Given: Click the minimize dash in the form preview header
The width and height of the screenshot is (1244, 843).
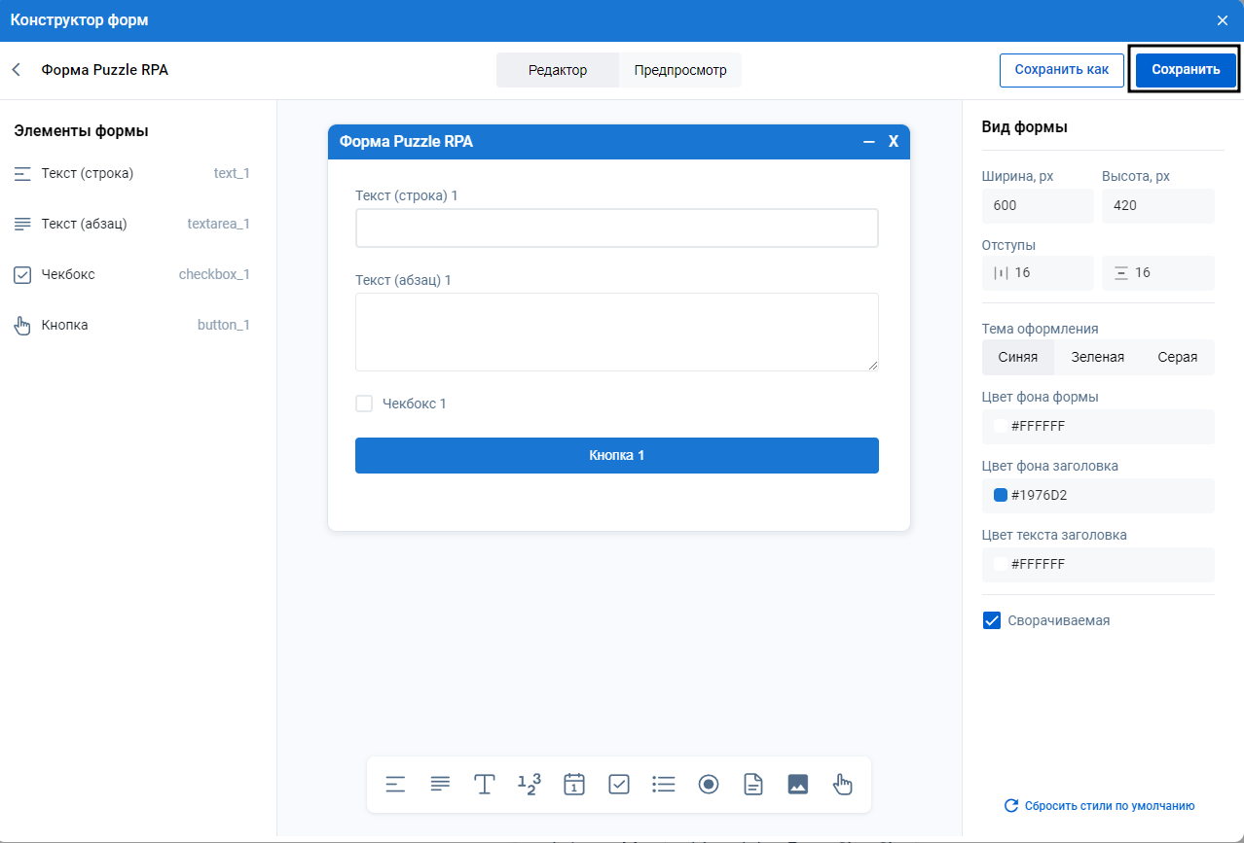Looking at the screenshot, I should click(869, 142).
